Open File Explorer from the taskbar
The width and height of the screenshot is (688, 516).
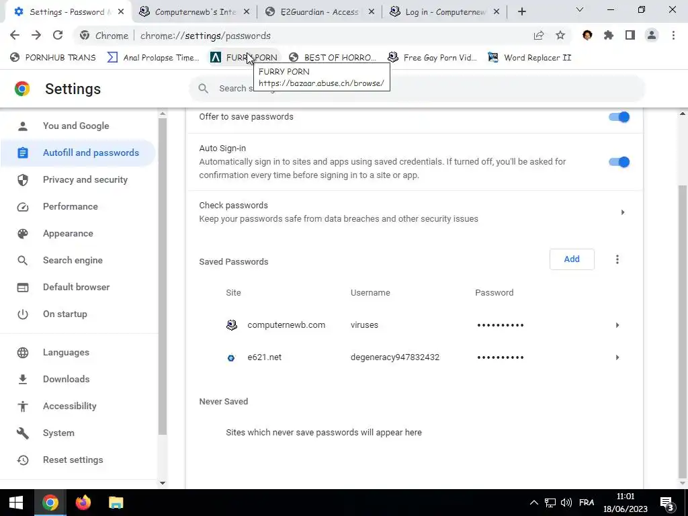click(x=116, y=503)
